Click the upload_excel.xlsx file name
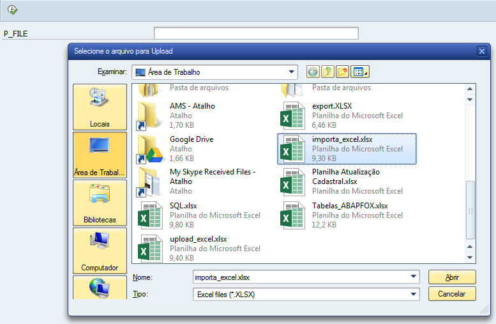Screen dimensions: 496x324 pos(199,239)
